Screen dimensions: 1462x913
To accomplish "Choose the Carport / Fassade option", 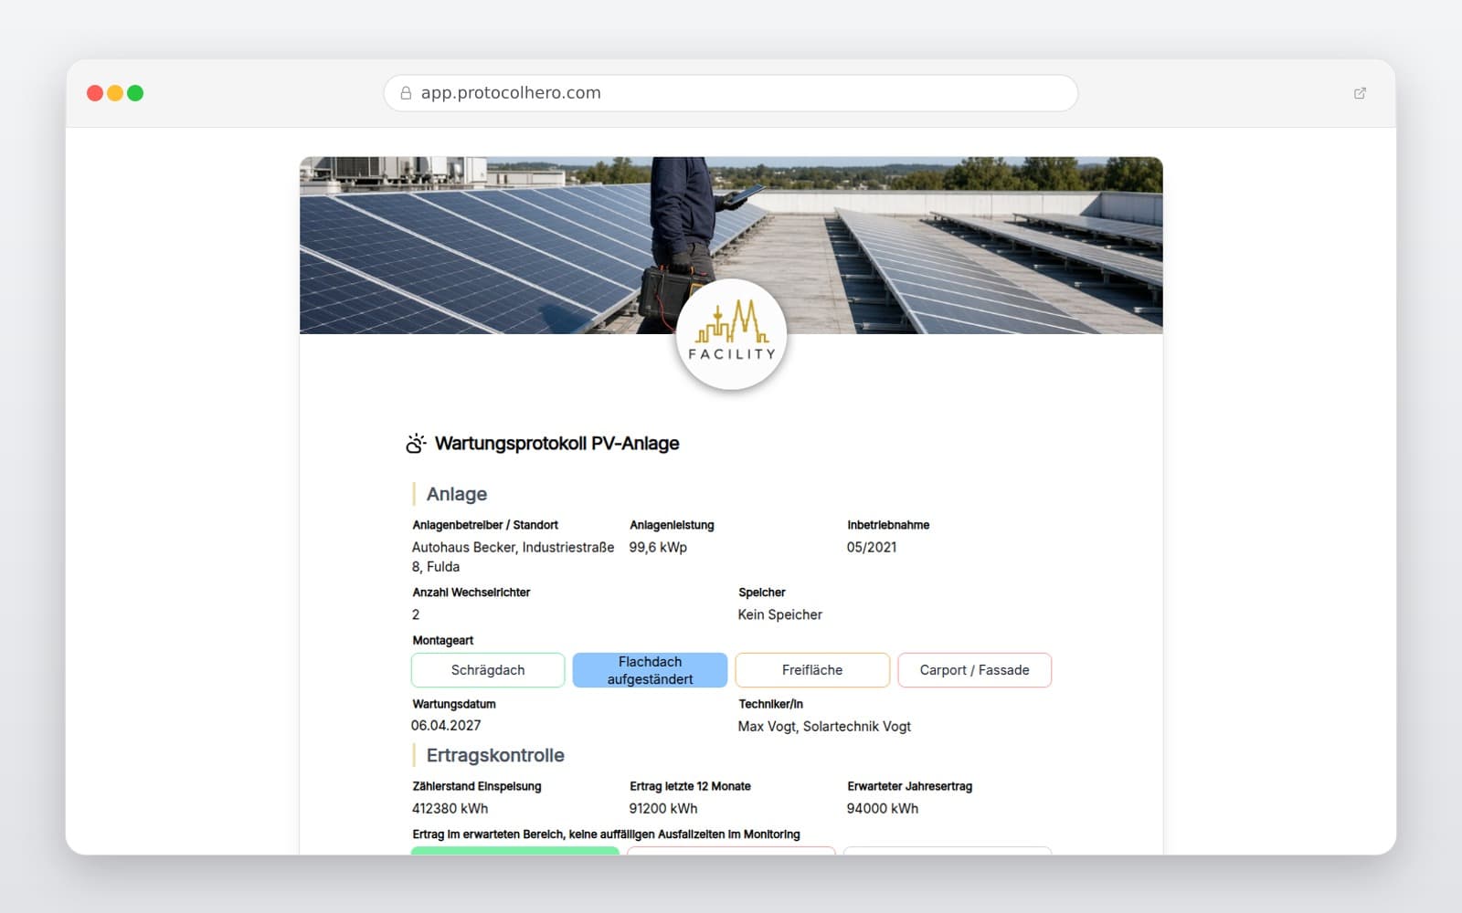I will tap(974, 670).
